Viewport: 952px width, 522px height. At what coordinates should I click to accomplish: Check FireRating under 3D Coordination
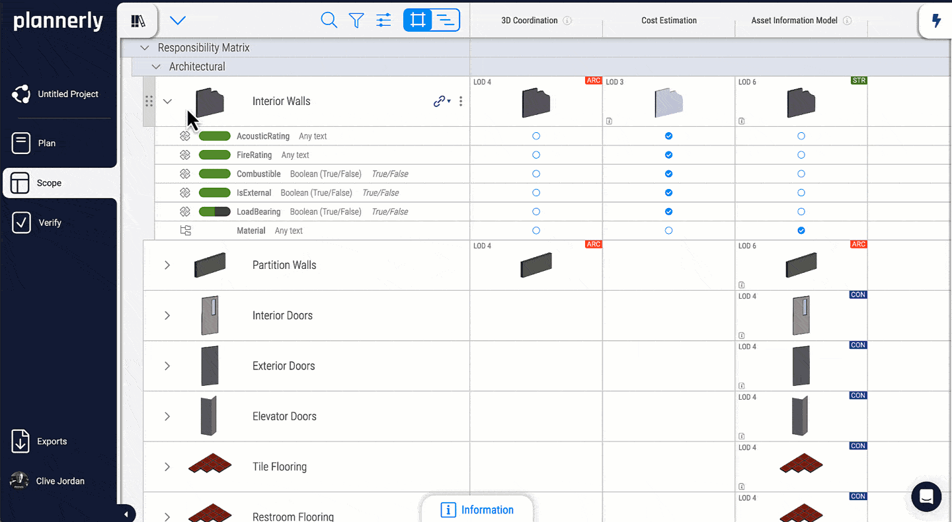536,155
